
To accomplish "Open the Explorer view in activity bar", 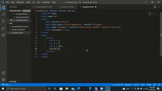I will click(x=3, y=8).
